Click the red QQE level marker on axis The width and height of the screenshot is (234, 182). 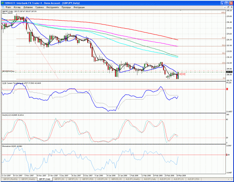pos(227,89)
